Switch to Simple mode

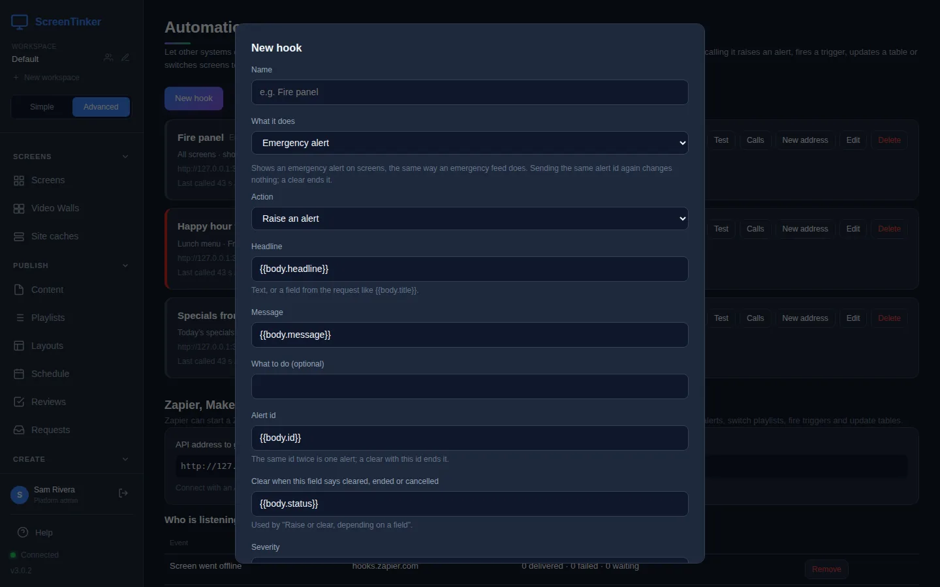[x=42, y=107]
